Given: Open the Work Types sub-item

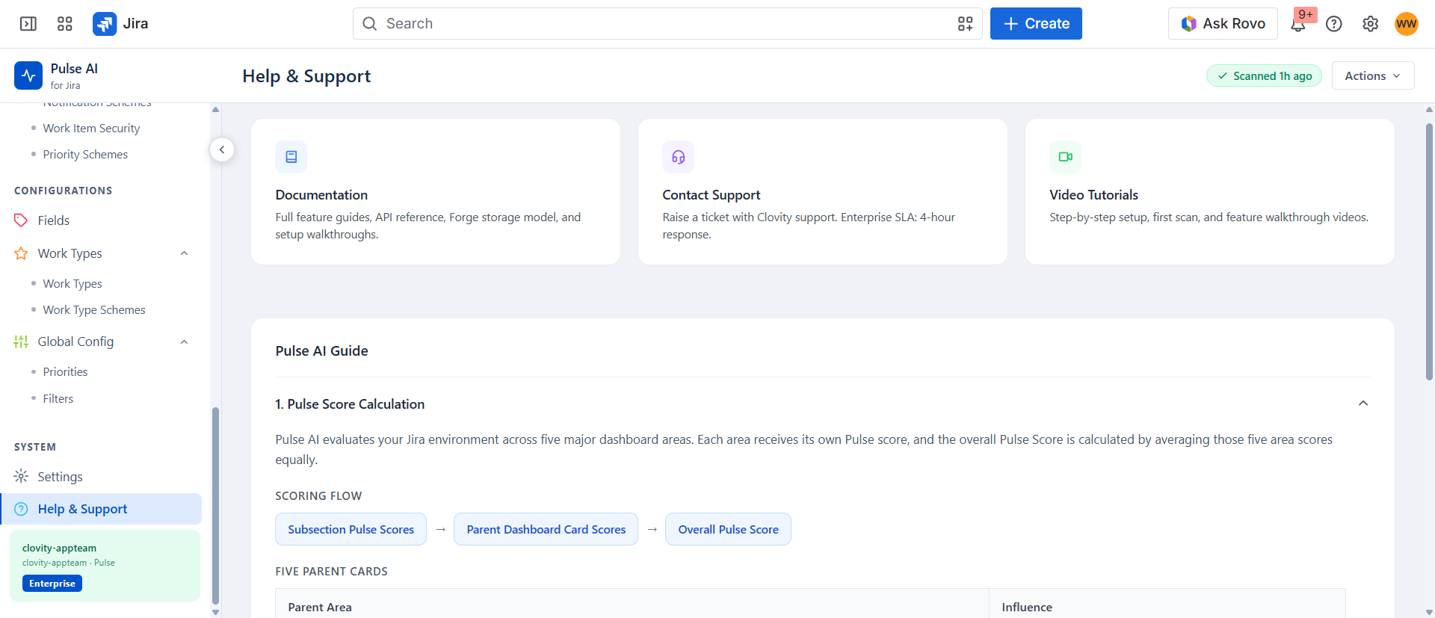Looking at the screenshot, I should [x=72, y=284].
